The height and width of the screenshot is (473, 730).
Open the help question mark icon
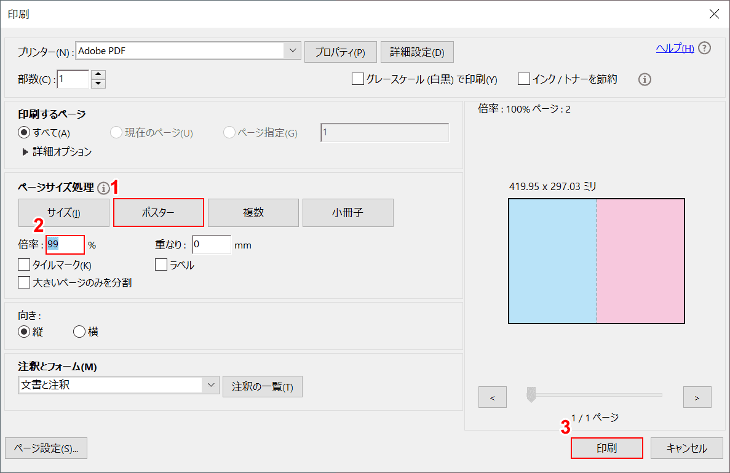pyautogui.click(x=704, y=48)
